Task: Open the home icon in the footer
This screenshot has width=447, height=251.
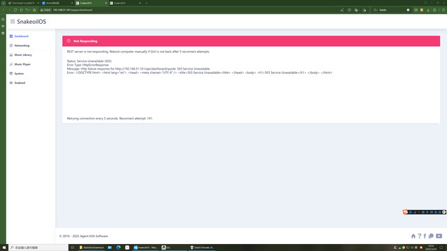Action: click(x=413, y=236)
